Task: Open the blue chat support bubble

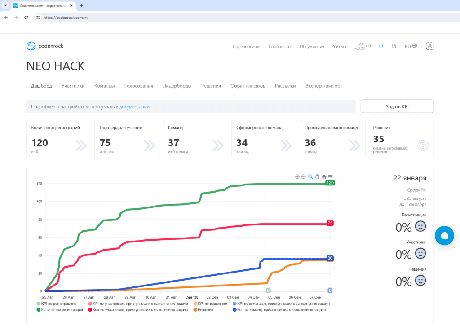Action: point(444,235)
